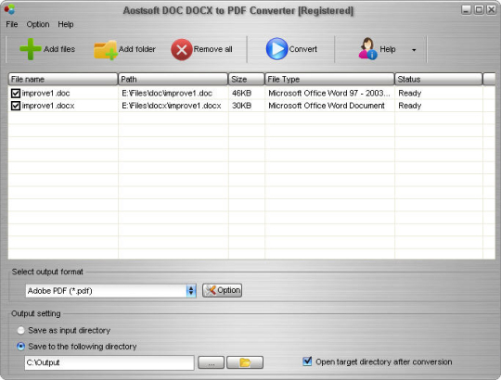Click the 30KB size cell
This screenshot has width=501, height=380.
pos(241,106)
